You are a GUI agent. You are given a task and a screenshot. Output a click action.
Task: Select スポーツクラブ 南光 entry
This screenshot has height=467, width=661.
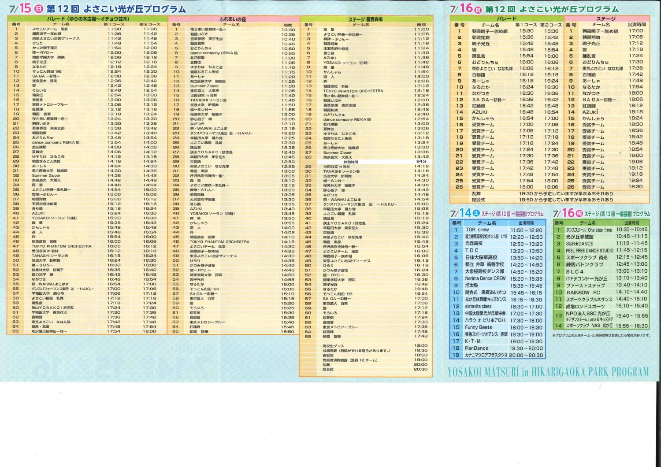pos(587,257)
